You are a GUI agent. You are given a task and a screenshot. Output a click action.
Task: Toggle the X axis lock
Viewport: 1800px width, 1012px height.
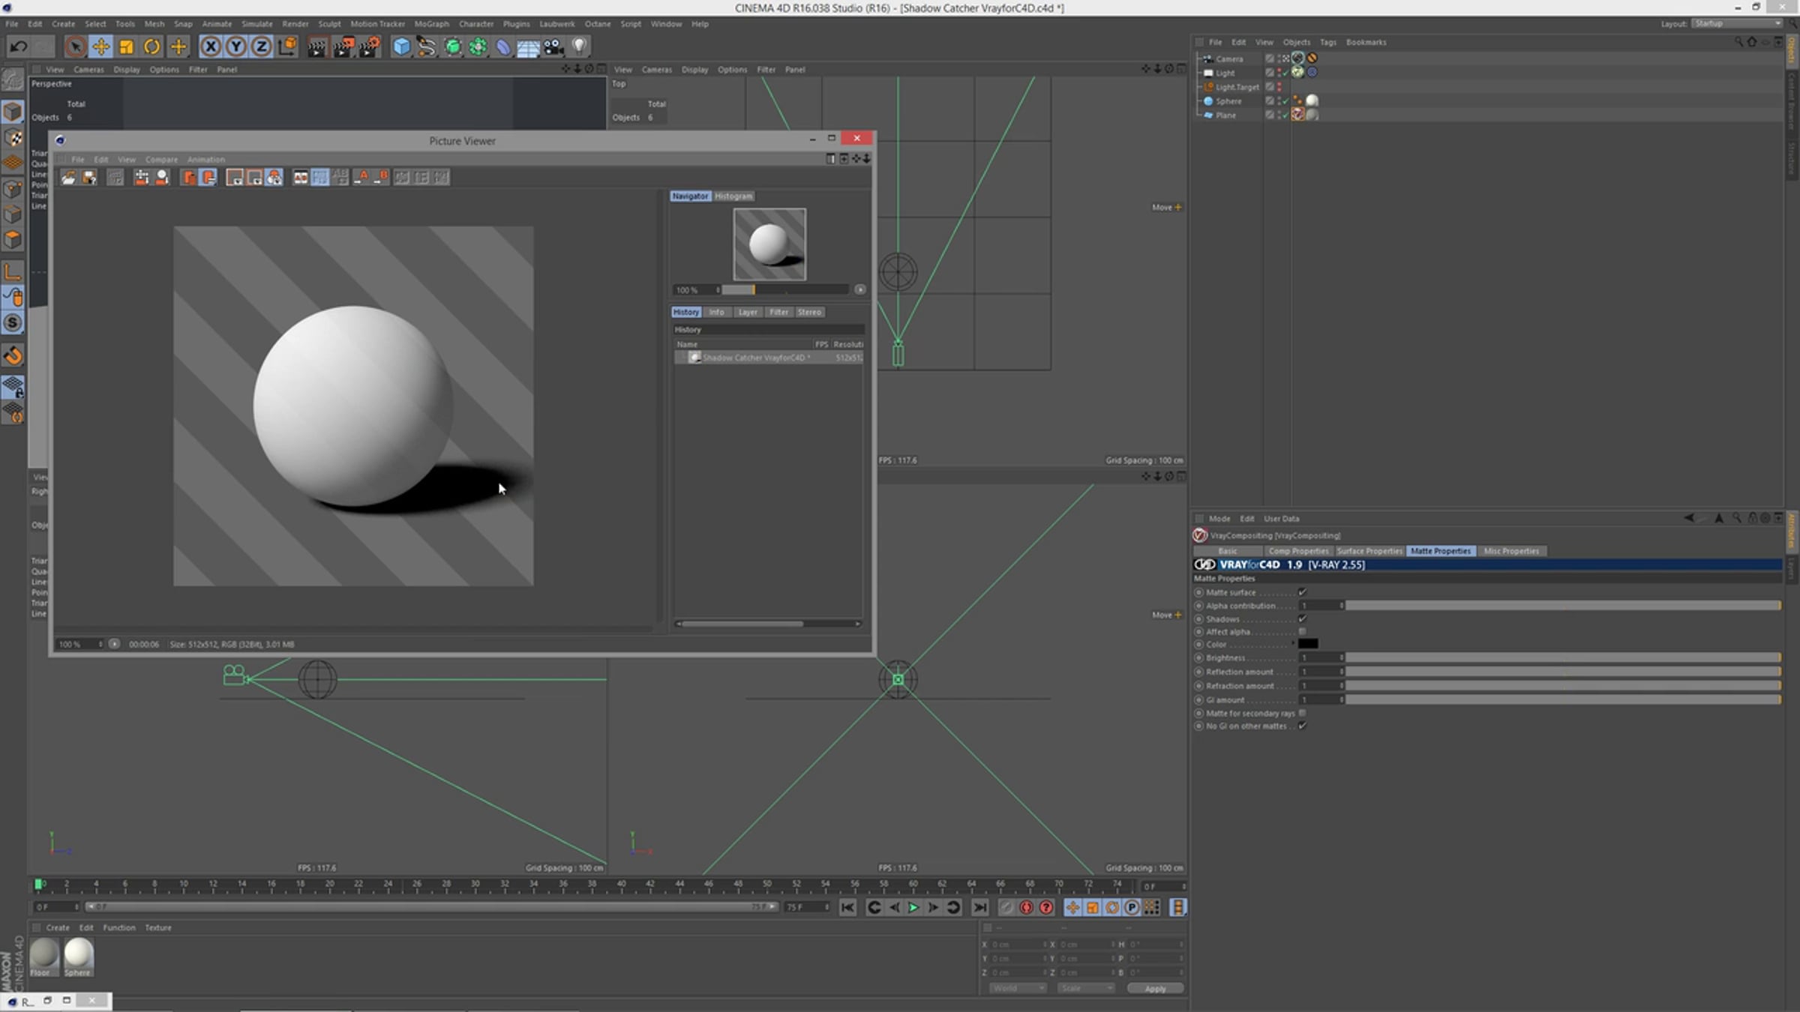[x=211, y=46]
